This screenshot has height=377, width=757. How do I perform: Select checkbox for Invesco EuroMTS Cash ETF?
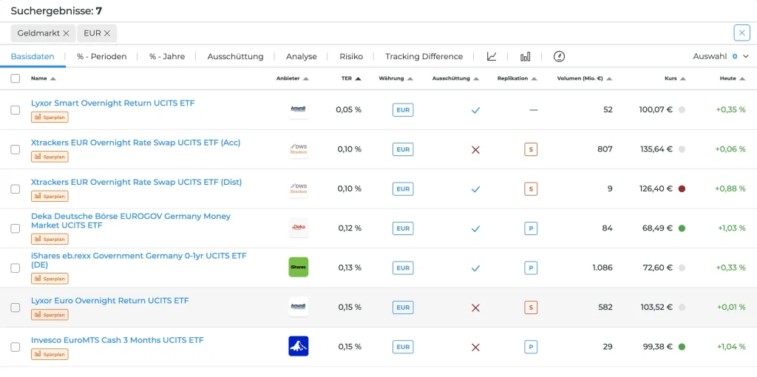[16, 347]
